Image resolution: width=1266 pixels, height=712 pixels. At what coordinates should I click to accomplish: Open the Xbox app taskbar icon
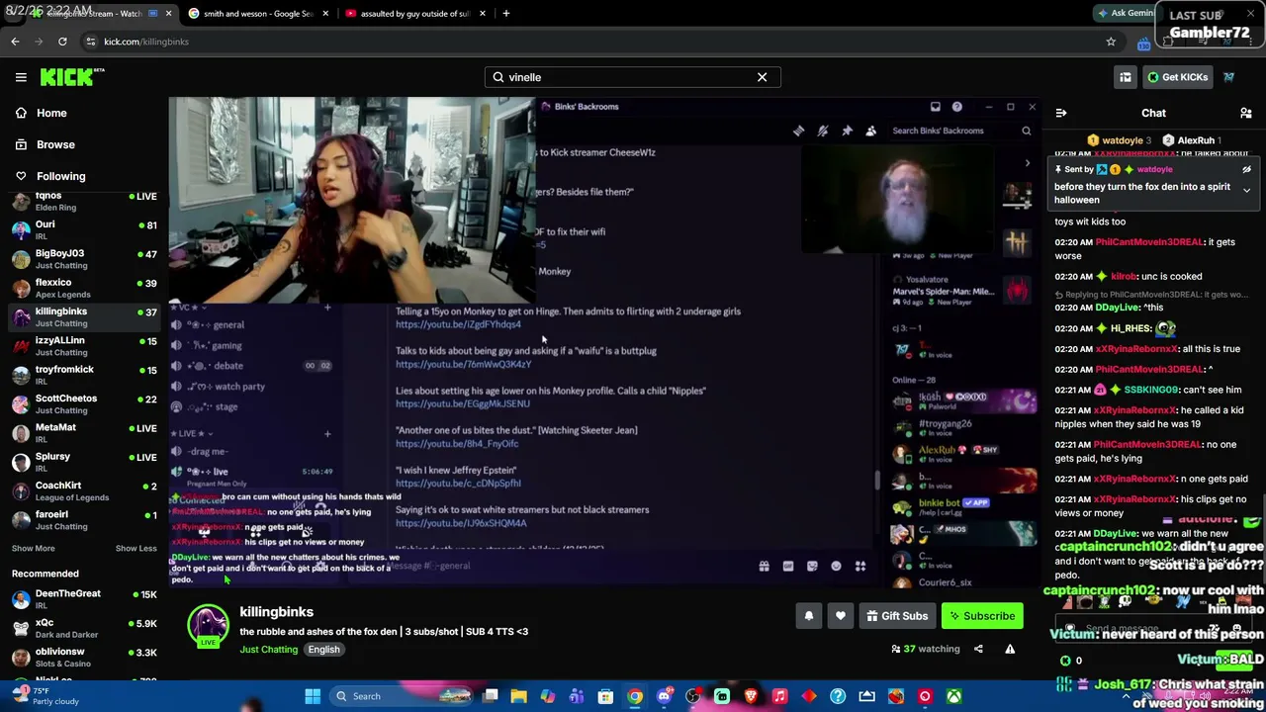pos(953,696)
